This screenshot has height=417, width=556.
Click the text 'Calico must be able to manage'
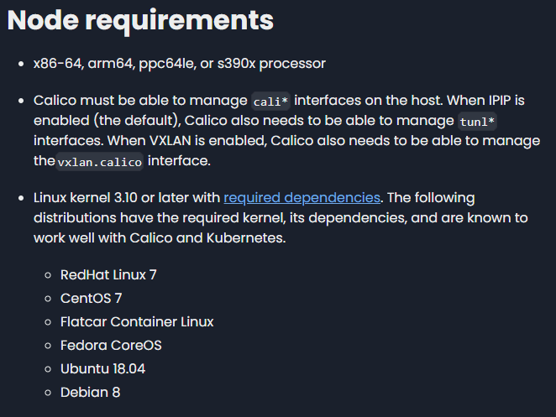tap(140, 101)
